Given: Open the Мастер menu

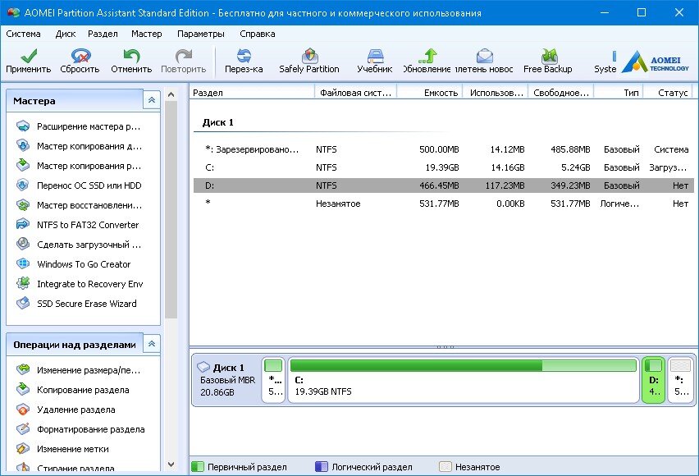Looking at the screenshot, I should 147,34.
